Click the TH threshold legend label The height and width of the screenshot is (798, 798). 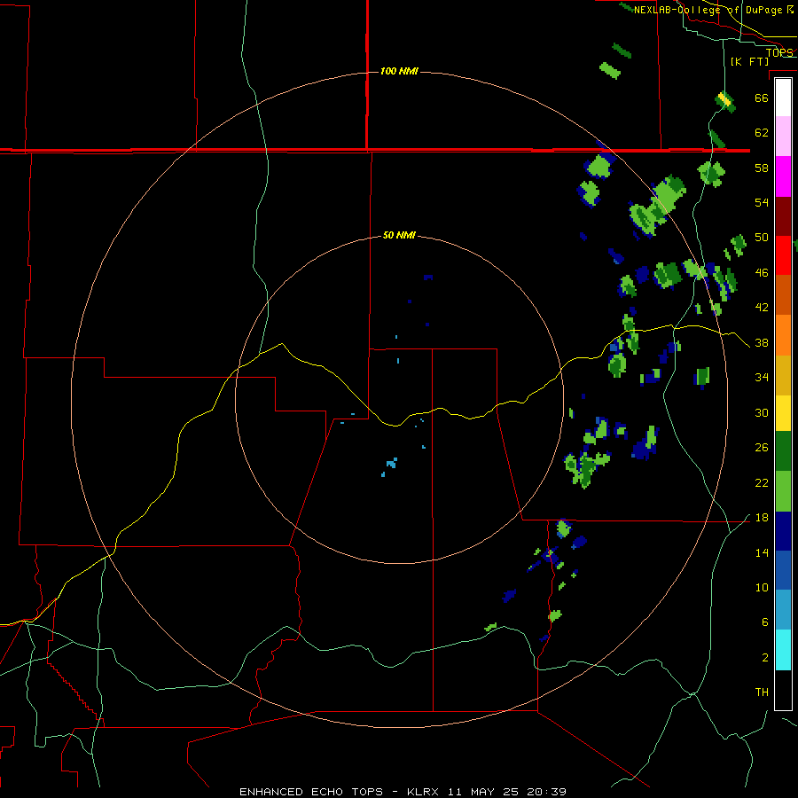[762, 692]
